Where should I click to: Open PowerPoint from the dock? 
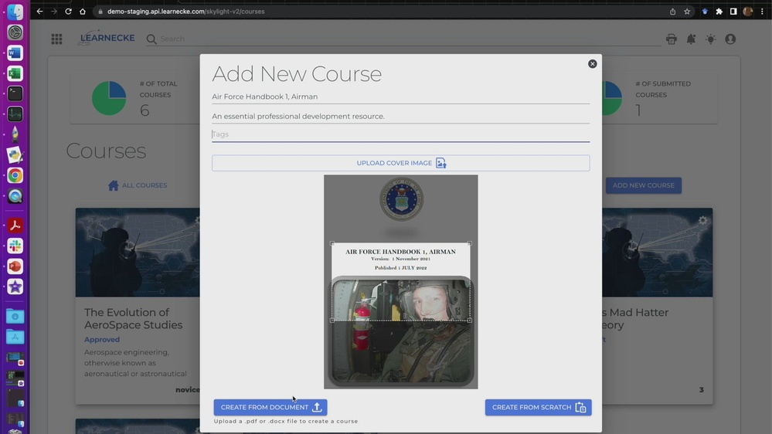tap(15, 266)
